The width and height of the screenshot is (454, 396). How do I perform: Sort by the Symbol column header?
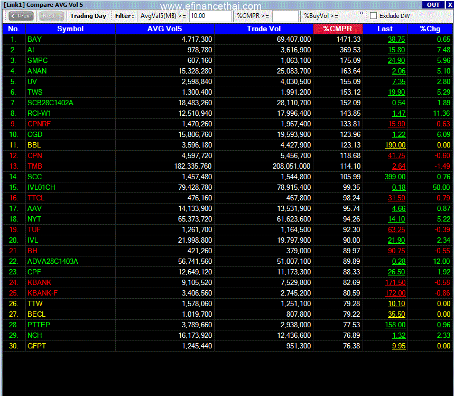point(70,29)
